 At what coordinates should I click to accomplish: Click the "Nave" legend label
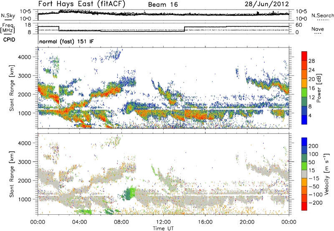pyautogui.click(x=318, y=29)
